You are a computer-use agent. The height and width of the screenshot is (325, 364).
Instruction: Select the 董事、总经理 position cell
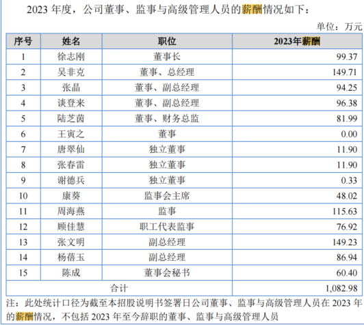167,72
